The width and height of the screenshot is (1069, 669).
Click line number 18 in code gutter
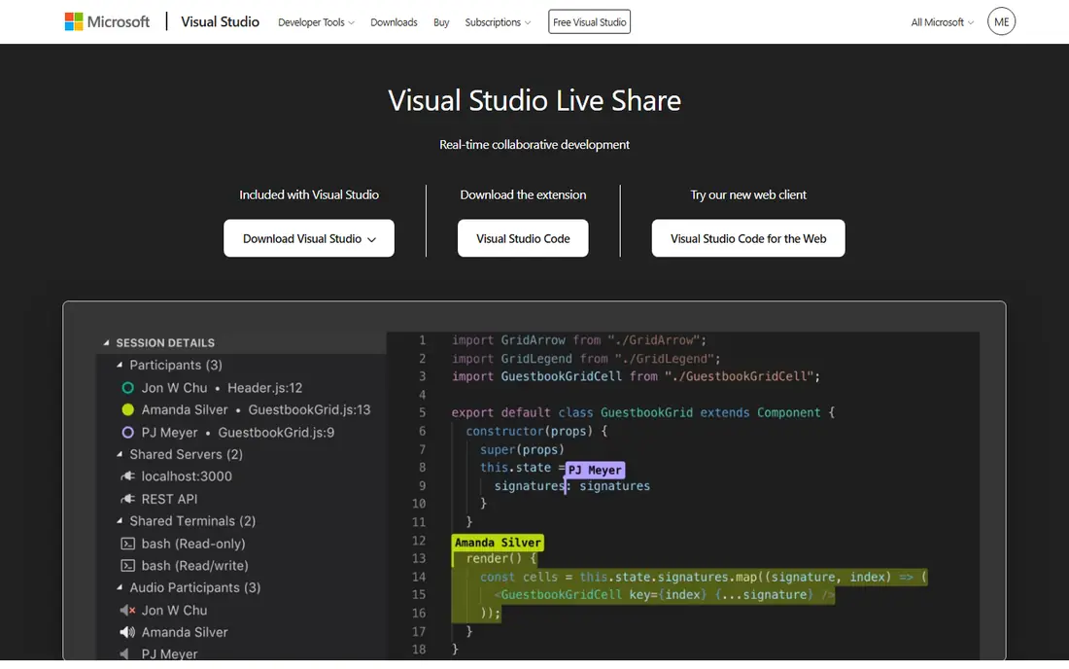click(x=419, y=650)
